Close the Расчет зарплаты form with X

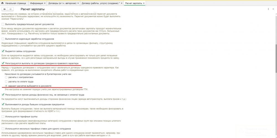coord(273,9)
